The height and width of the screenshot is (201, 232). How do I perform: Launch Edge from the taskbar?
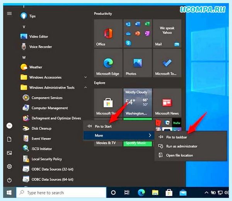141,192
